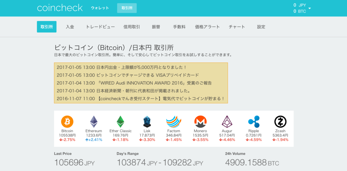Click the Augur price 517.04円

coord(227,135)
